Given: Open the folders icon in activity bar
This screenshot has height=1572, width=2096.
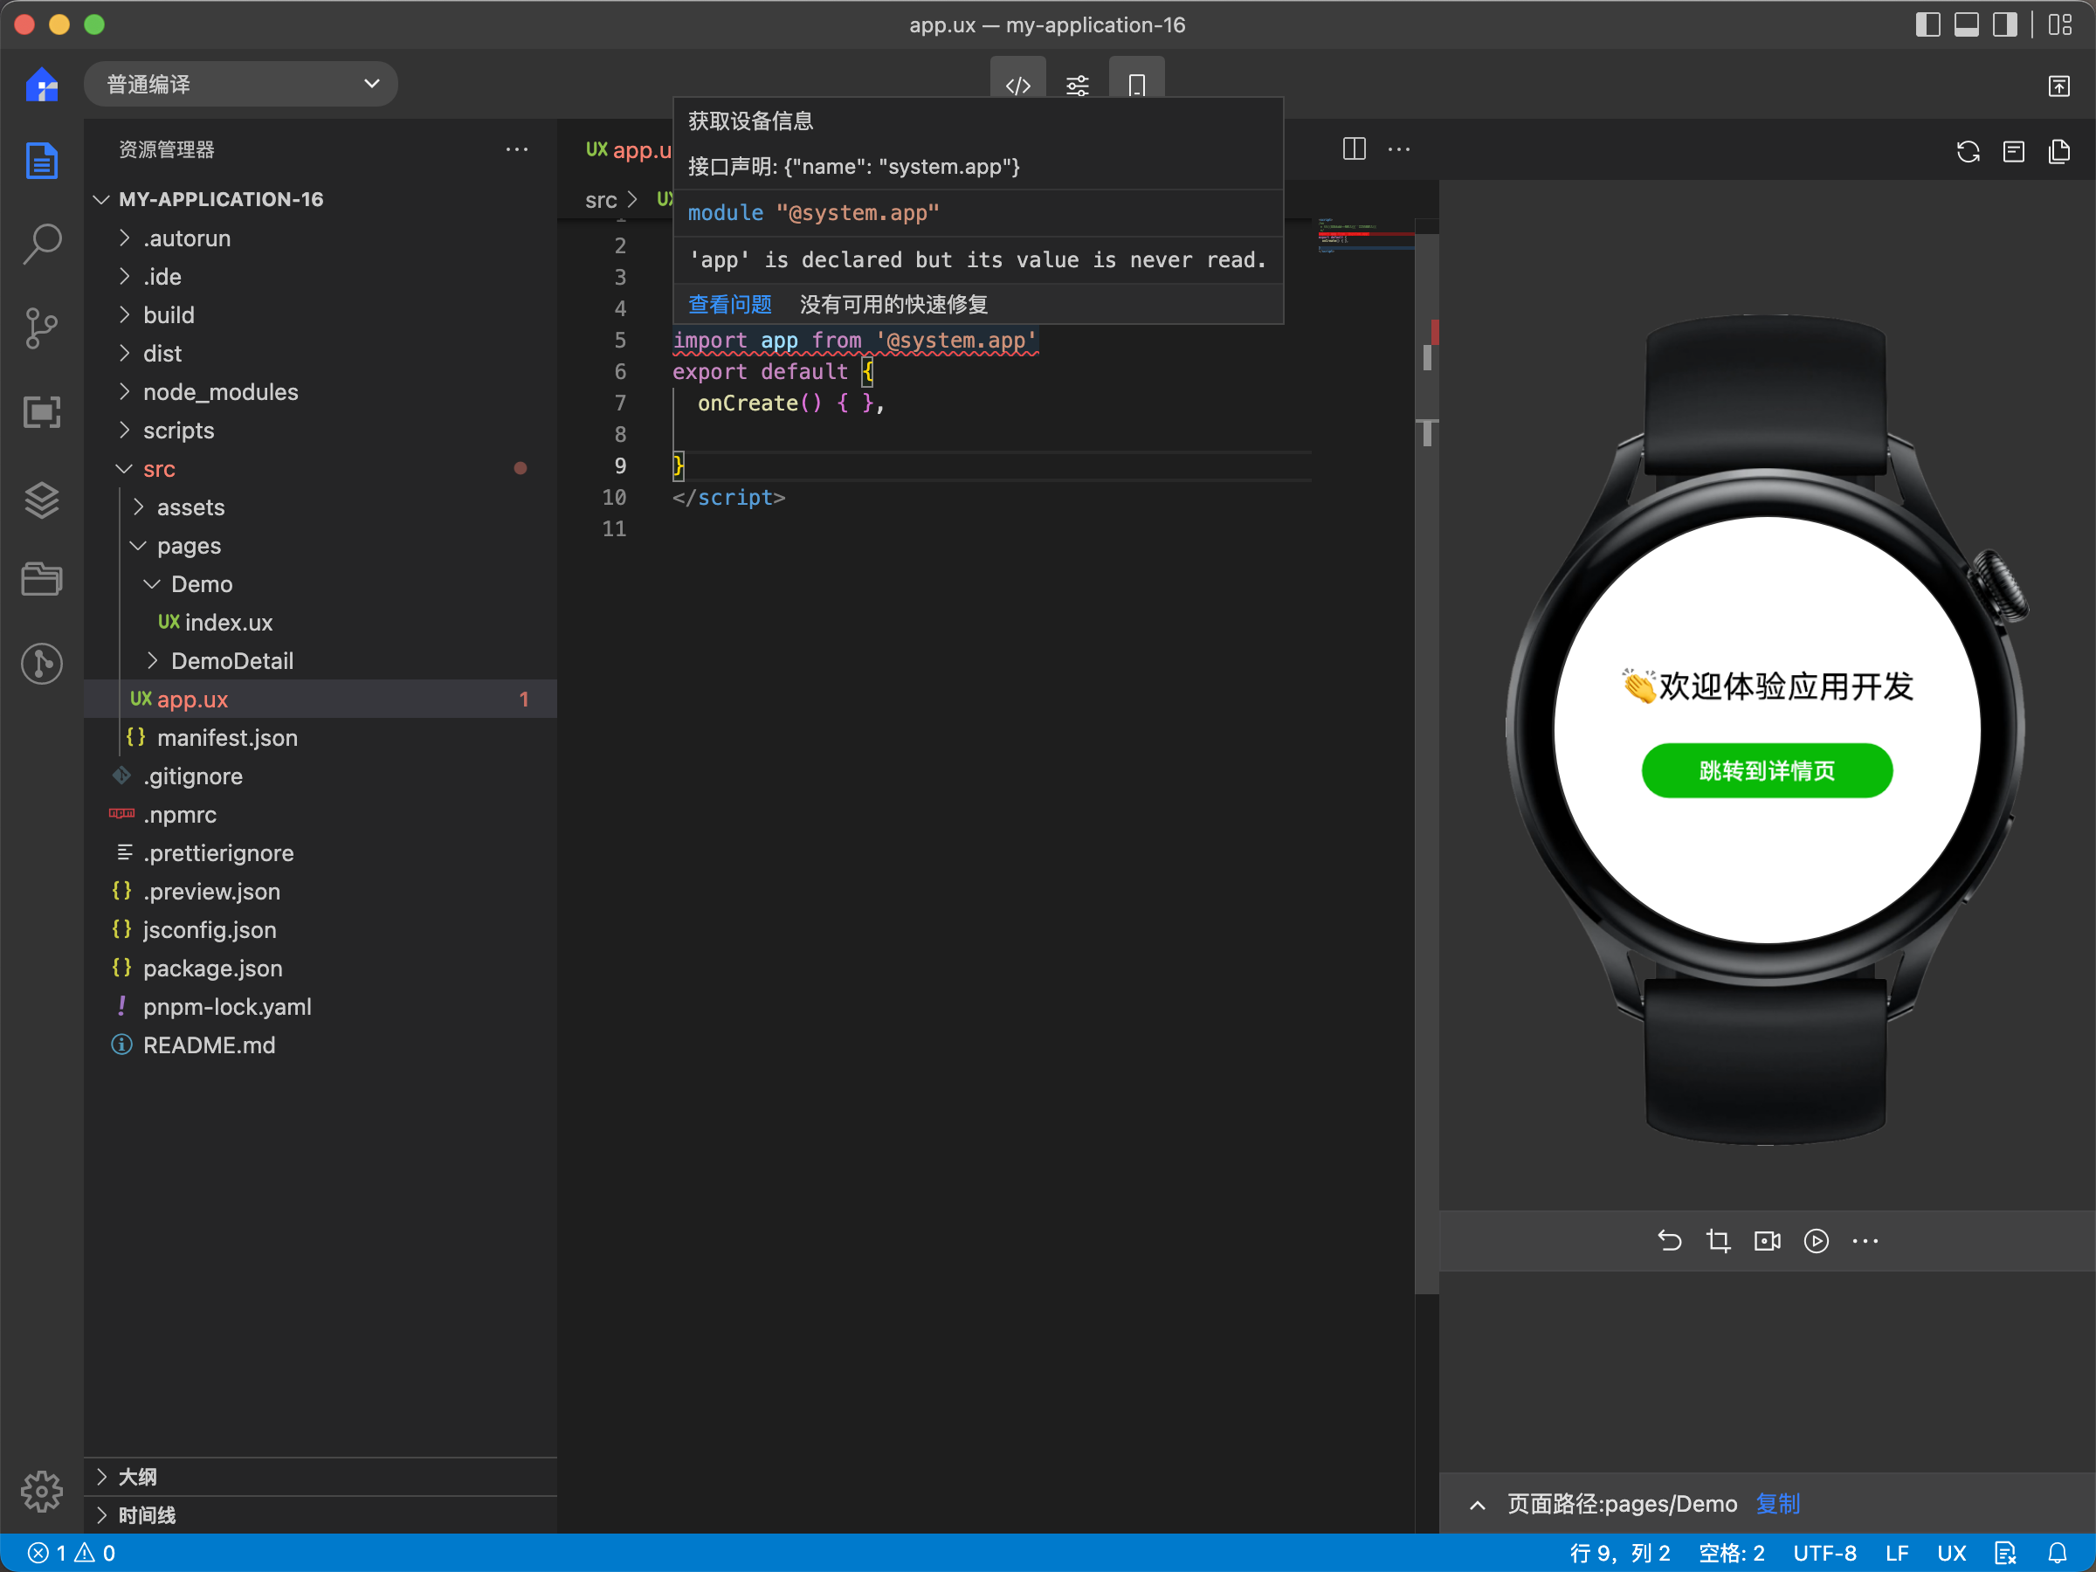Looking at the screenshot, I should coord(42,578).
